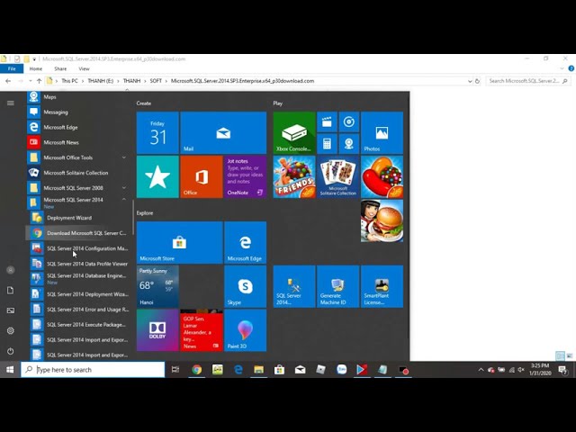Switch to the Share ribbon tab

coord(60,68)
